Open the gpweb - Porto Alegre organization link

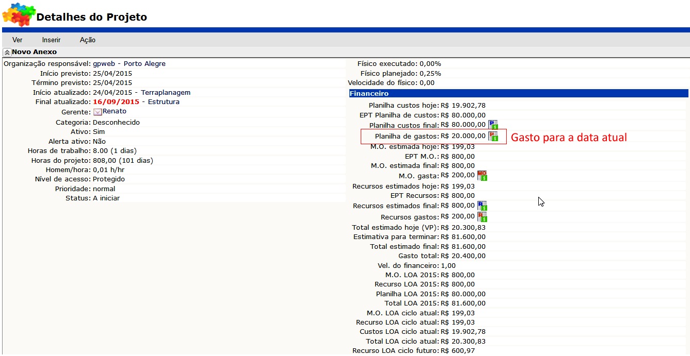129,64
